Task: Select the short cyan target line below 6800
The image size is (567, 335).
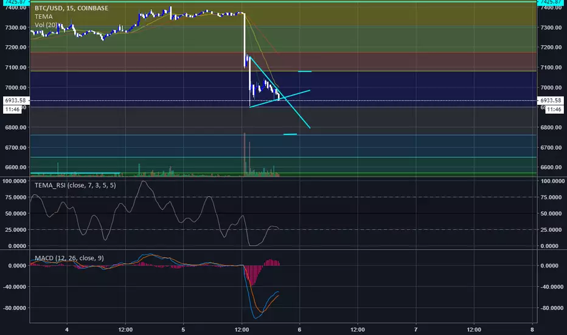Action: [x=290, y=135]
